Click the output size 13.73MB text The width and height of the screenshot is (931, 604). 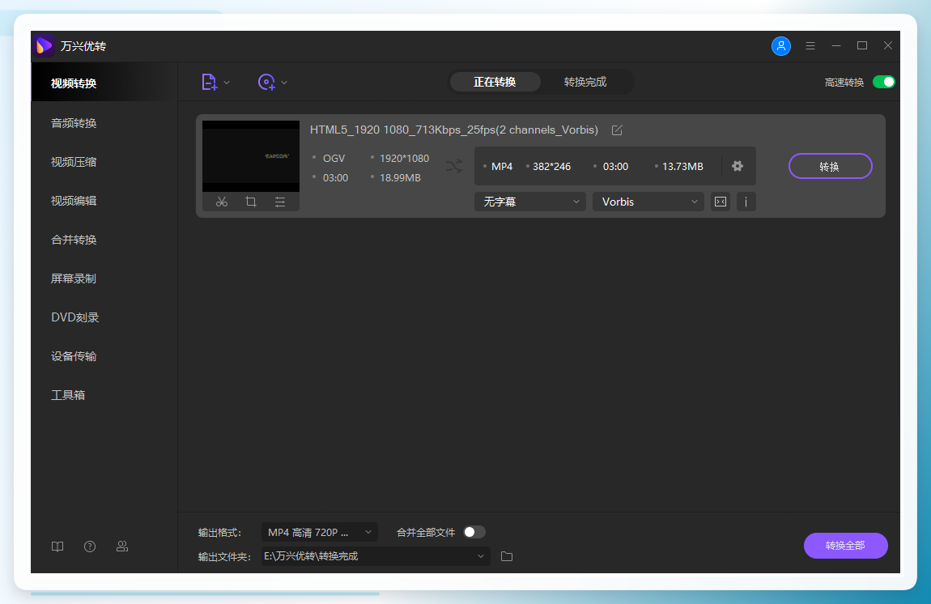click(x=682, y=167)
